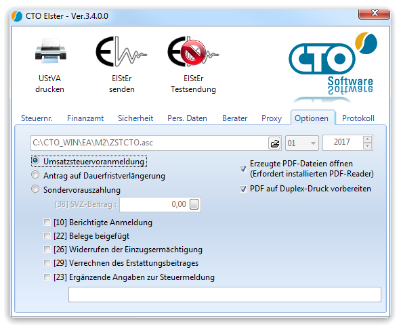Click the CTO Software logo
401x328 pixels.
click(333, 67)
